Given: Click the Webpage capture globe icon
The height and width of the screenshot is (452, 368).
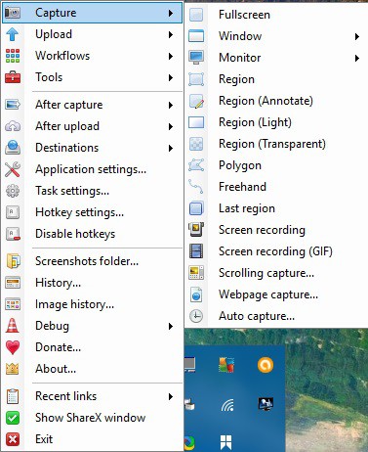Looking at the screenshot, I should [196, 294].
